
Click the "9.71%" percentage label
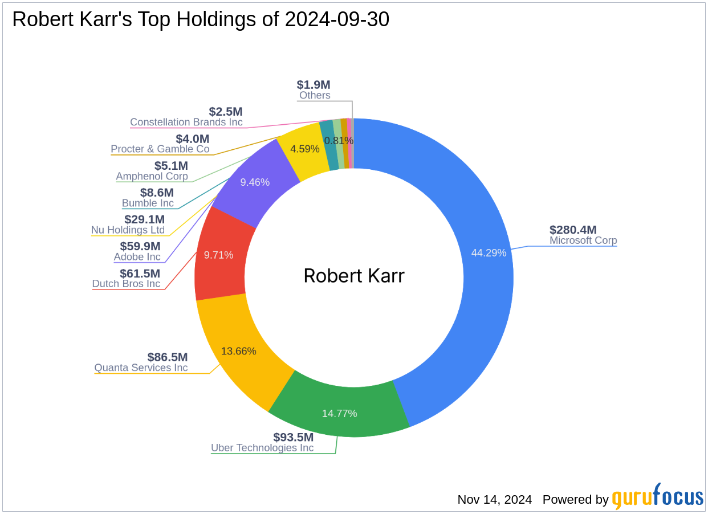tap(219, 255)
